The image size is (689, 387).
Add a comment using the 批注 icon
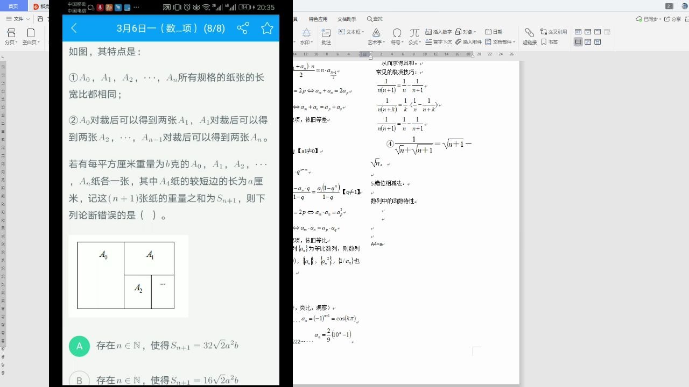coord(326,34)
